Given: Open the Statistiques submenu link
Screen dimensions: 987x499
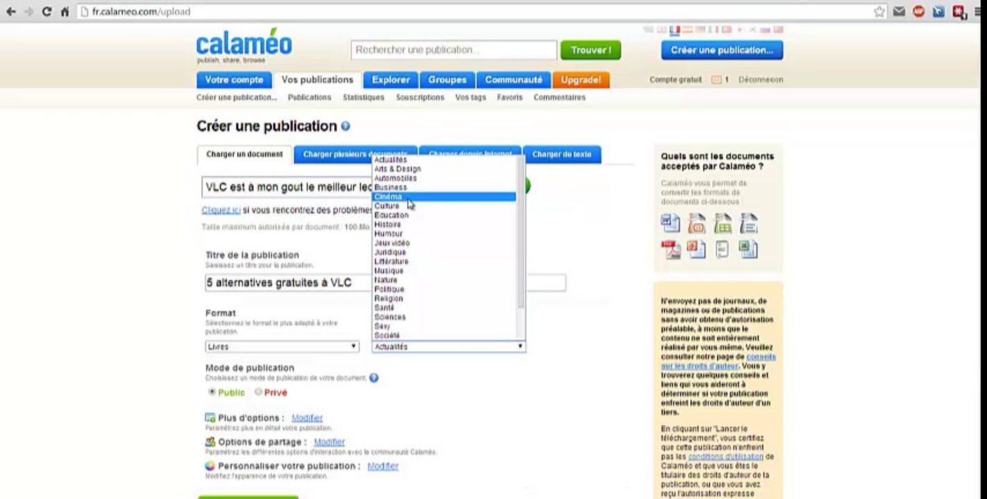Looking at the screenshot, I should 363,98.
